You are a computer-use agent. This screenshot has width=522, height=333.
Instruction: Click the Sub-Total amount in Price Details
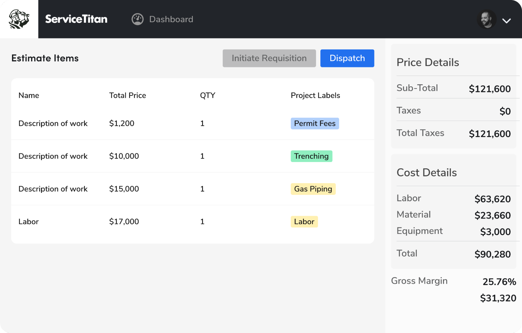click(x=489, y=89)
